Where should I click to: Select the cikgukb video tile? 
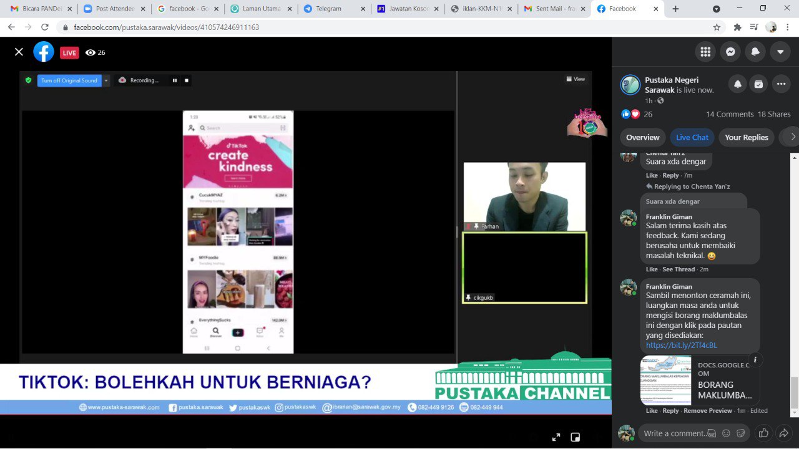pos(524,268)
